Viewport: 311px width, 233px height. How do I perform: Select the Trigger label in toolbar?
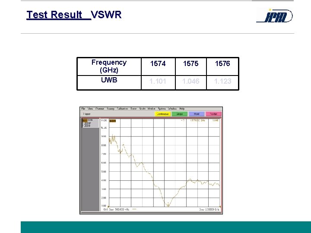[87, 114]
